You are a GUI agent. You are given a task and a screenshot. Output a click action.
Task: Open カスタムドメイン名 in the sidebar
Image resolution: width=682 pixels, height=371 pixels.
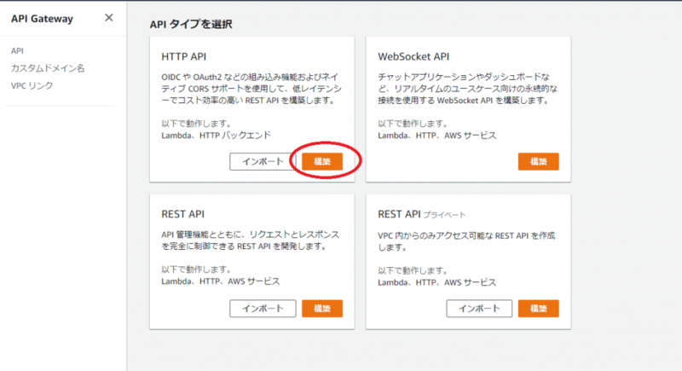[48, 68]
